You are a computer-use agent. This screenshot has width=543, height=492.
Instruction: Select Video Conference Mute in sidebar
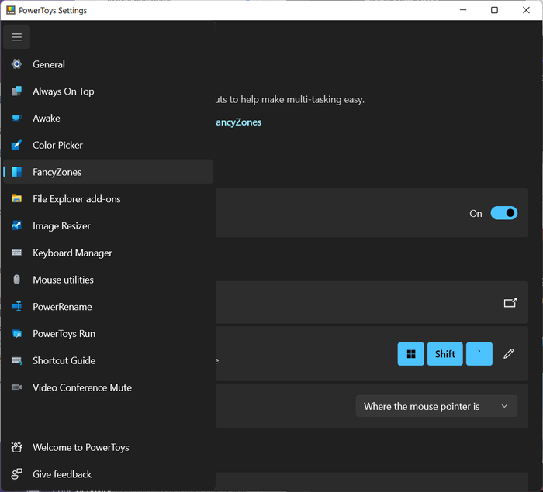coord(81,387)
